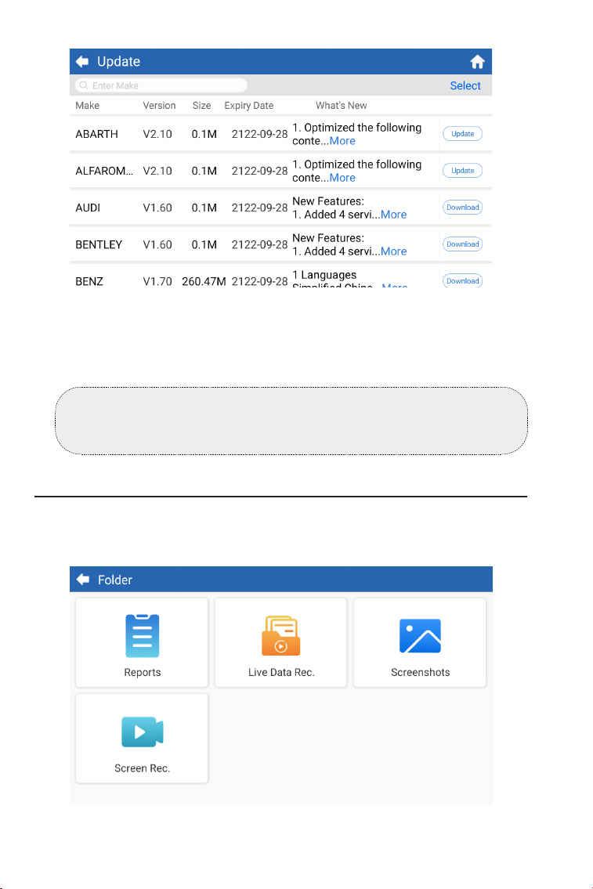Update the ALFAROM... software
Screen dimensions: 593x889
pos(463,171)
